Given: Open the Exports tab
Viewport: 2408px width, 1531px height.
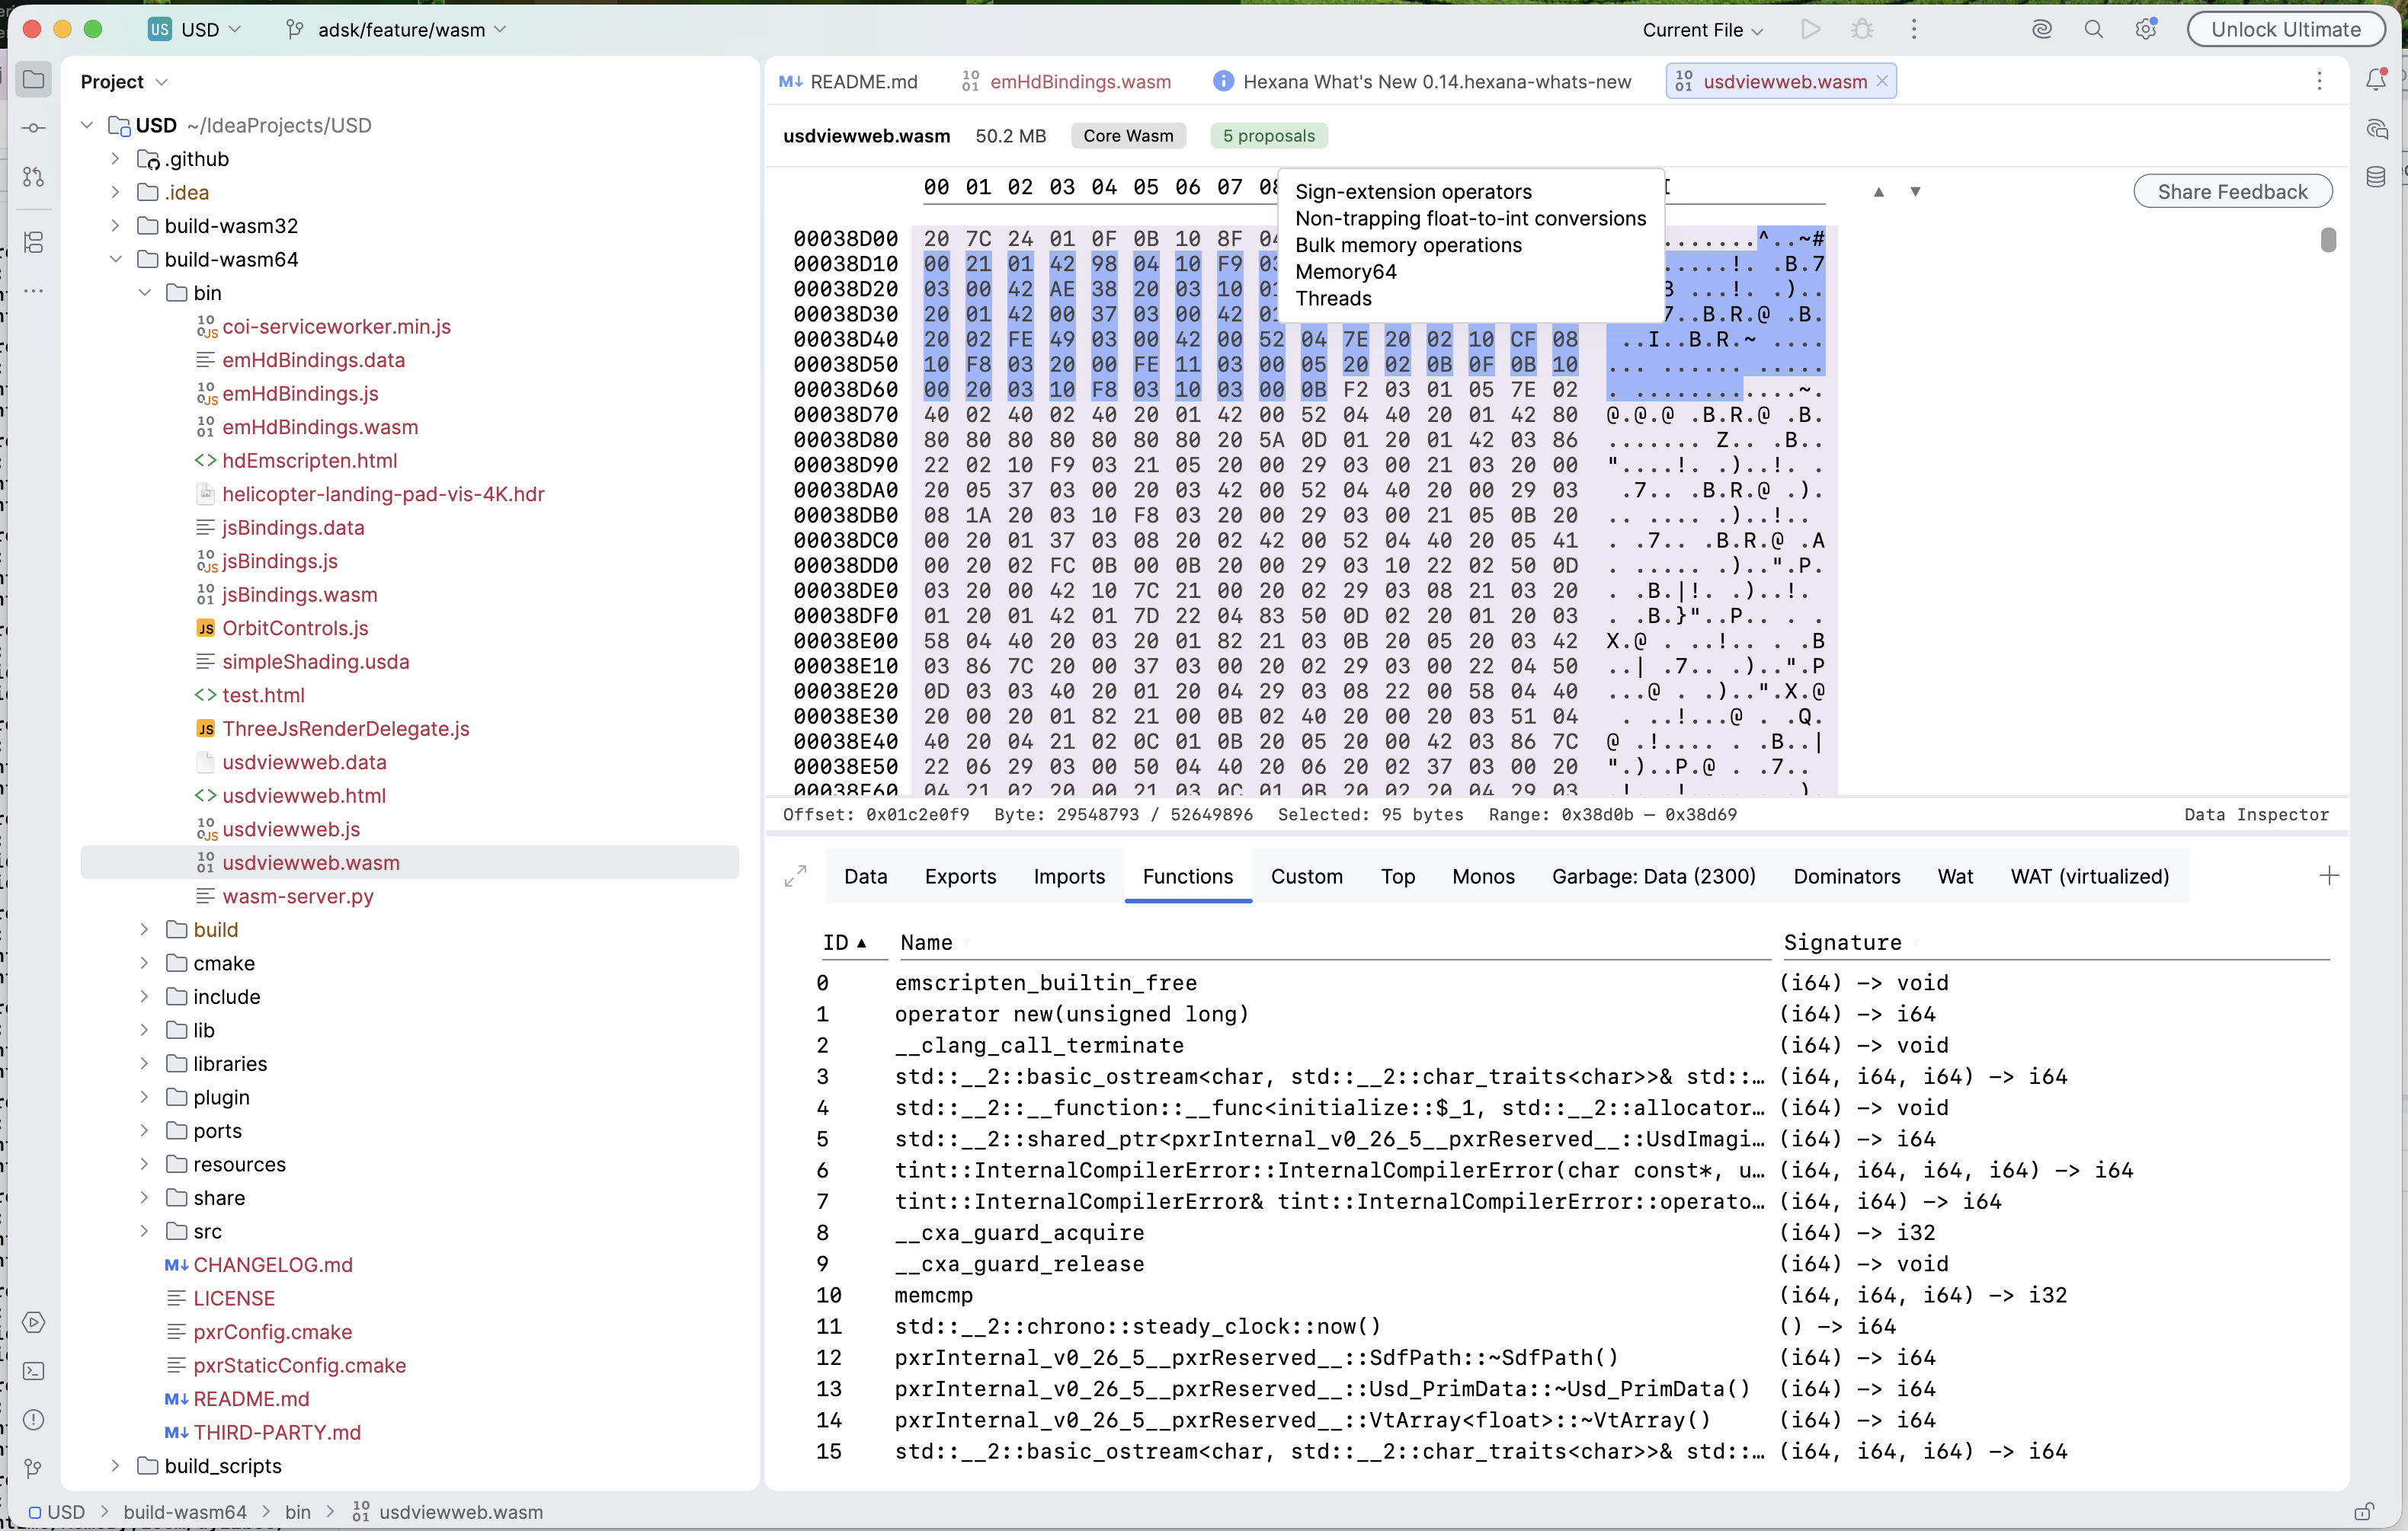Looking at the screenshot, I should coord(960,877).
